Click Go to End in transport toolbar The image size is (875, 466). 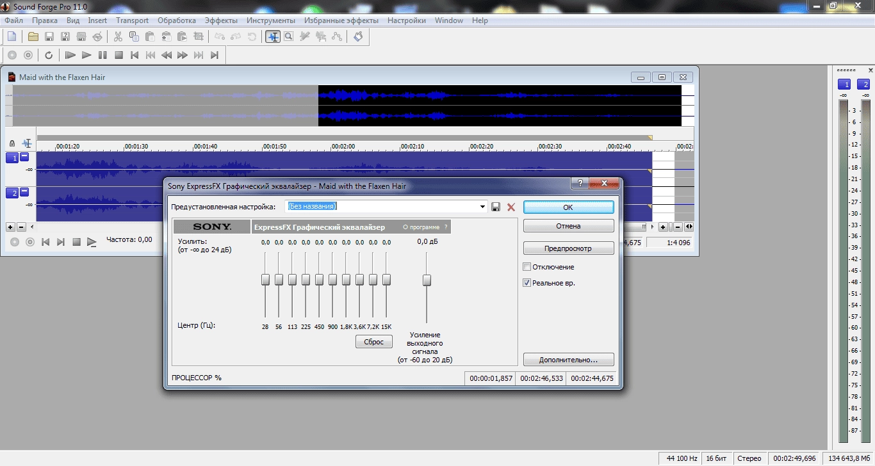(215, 56)
